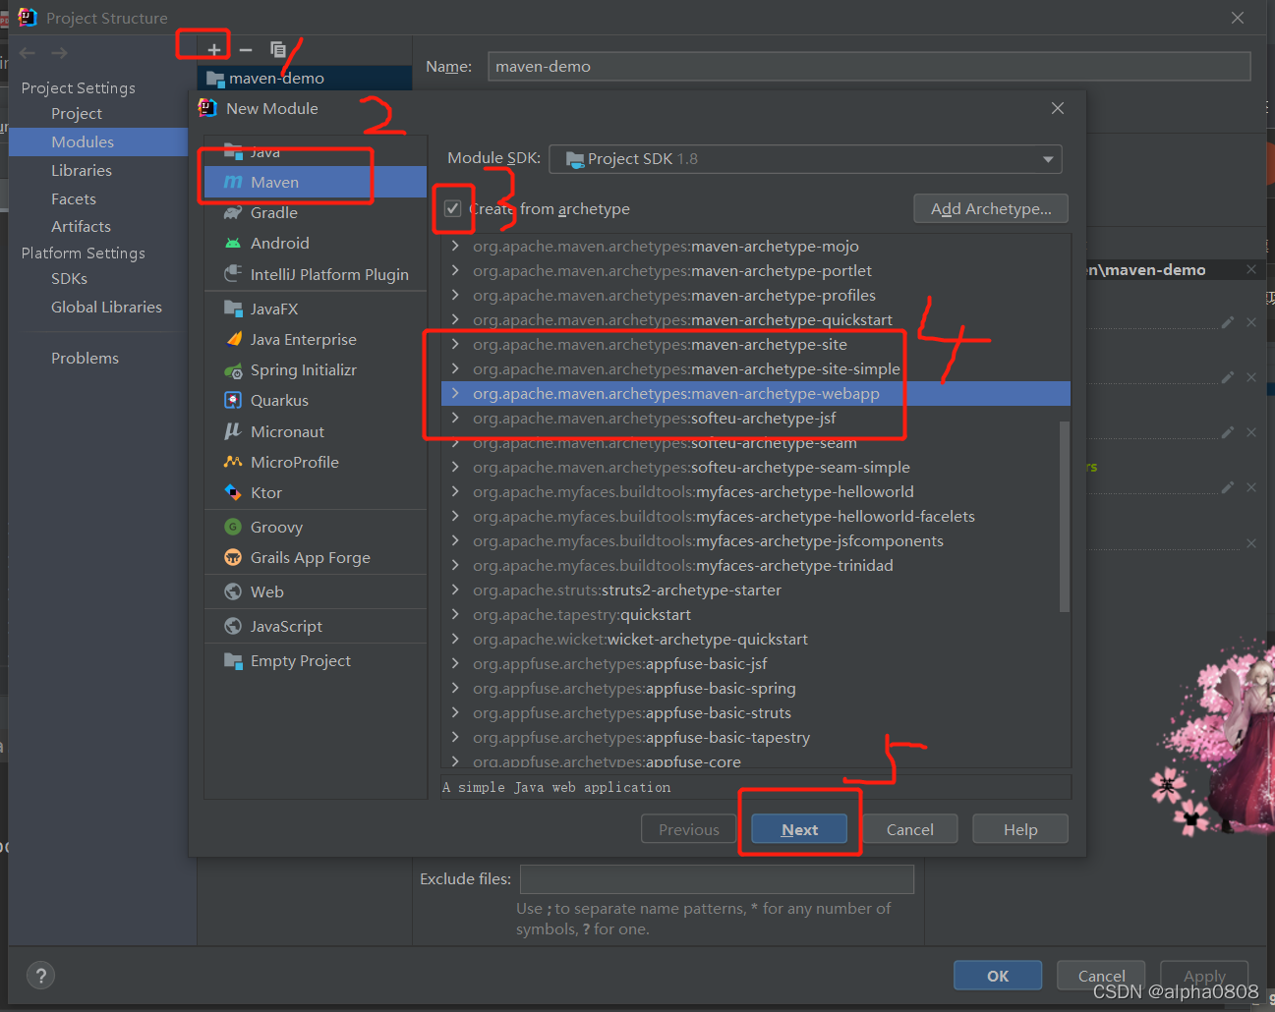Select Ktor module type
1275x1012 pixels.
coord(316,492)
